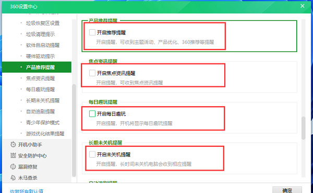Enable the 开启推荐提醒 checkbox
The width and height of the screenshot is (313, 193).
pos(92,32)
